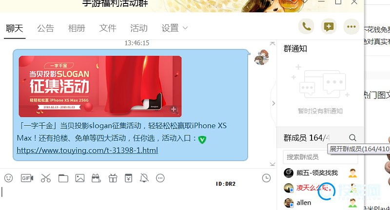Viewport: 390px width, 210px height.
Task: Switch to the 文件 tab
Action: click(108, 28)
